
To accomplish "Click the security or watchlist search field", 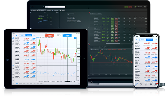I will point(96,14).
